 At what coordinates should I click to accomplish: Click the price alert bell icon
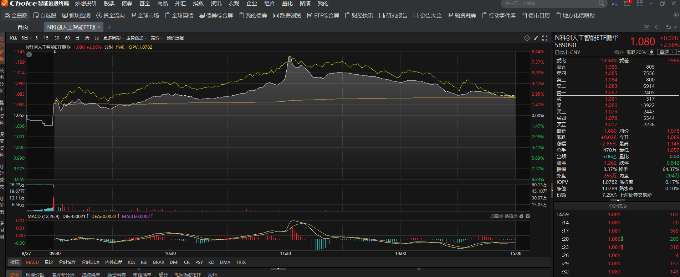tap(651, 52)
